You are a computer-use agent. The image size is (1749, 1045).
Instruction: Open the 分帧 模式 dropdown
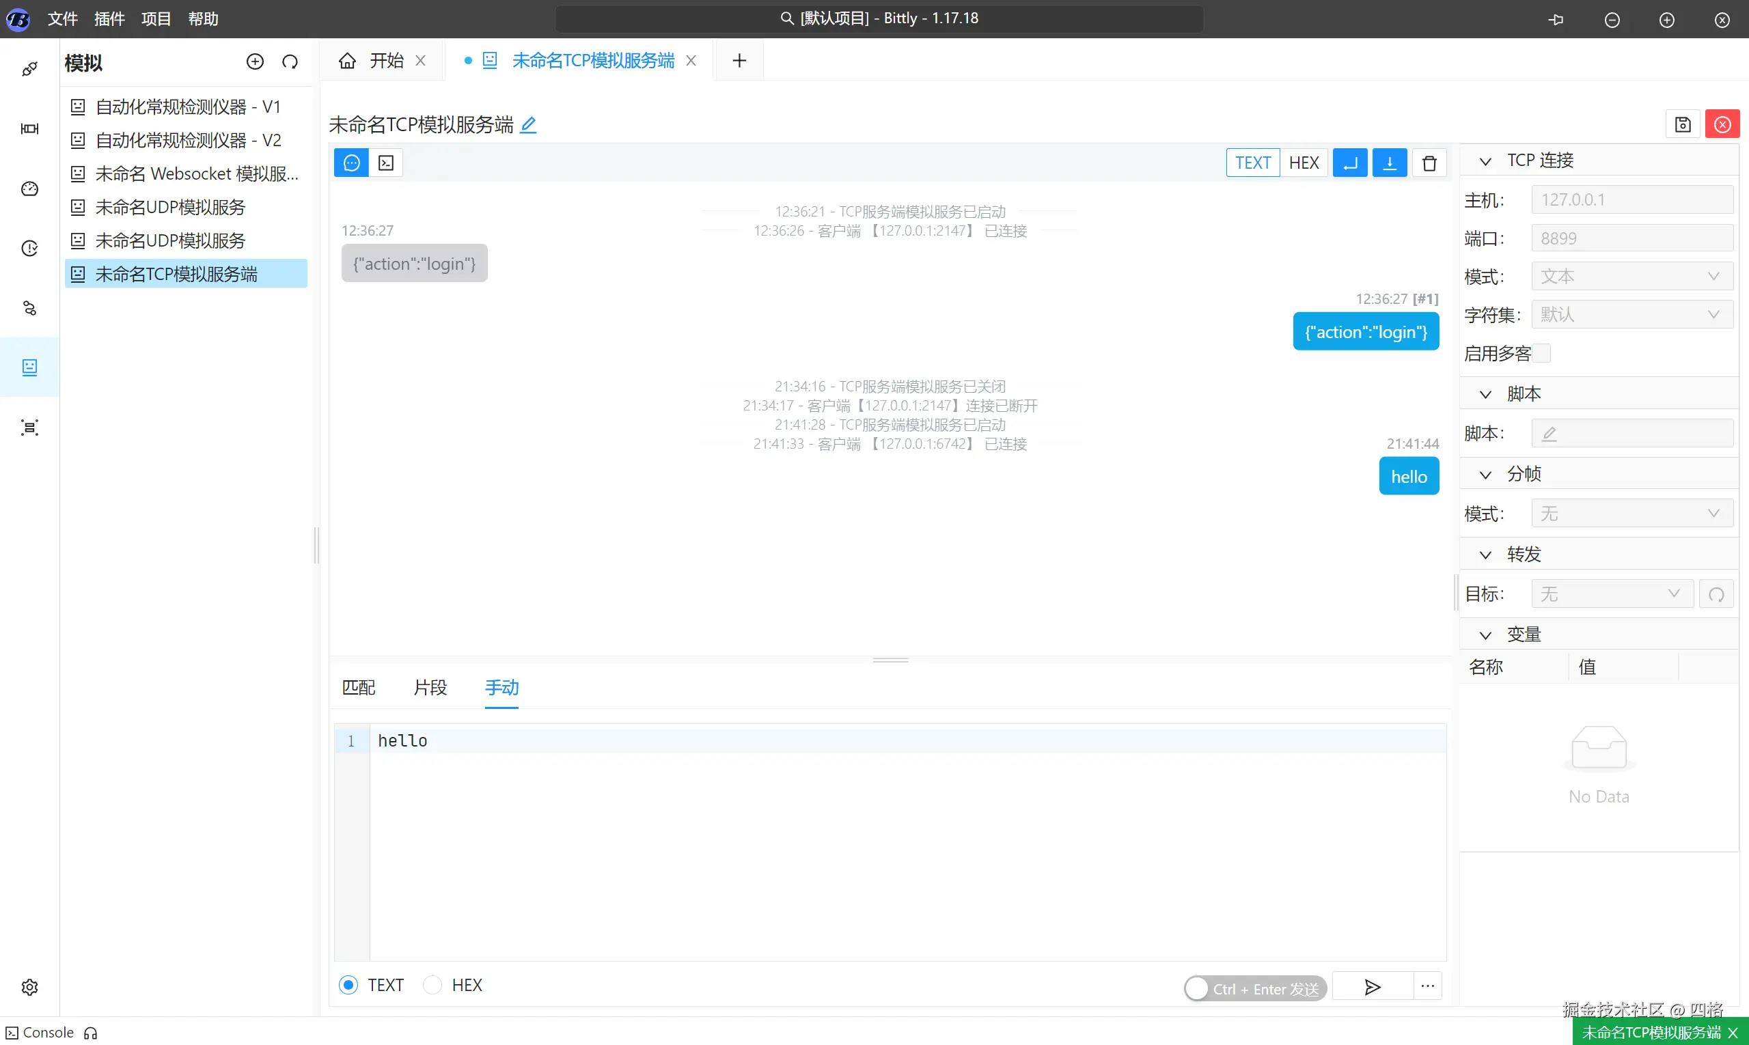tap(1631, 514)
